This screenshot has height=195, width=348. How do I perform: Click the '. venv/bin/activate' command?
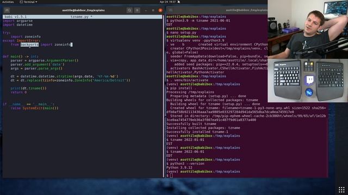pos(189,80)
